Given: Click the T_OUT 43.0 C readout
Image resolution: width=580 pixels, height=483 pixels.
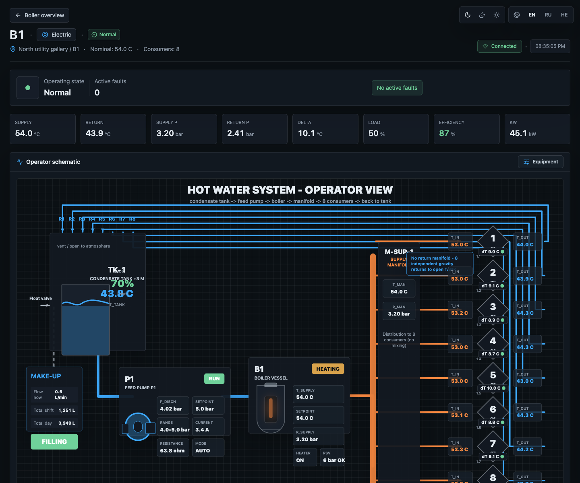Looking at the screenshot, I should click(x=528, y=378).
